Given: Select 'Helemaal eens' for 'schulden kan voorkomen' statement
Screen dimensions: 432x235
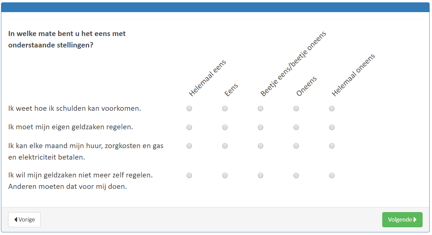Looking at the screenshot, I should 189,108.
